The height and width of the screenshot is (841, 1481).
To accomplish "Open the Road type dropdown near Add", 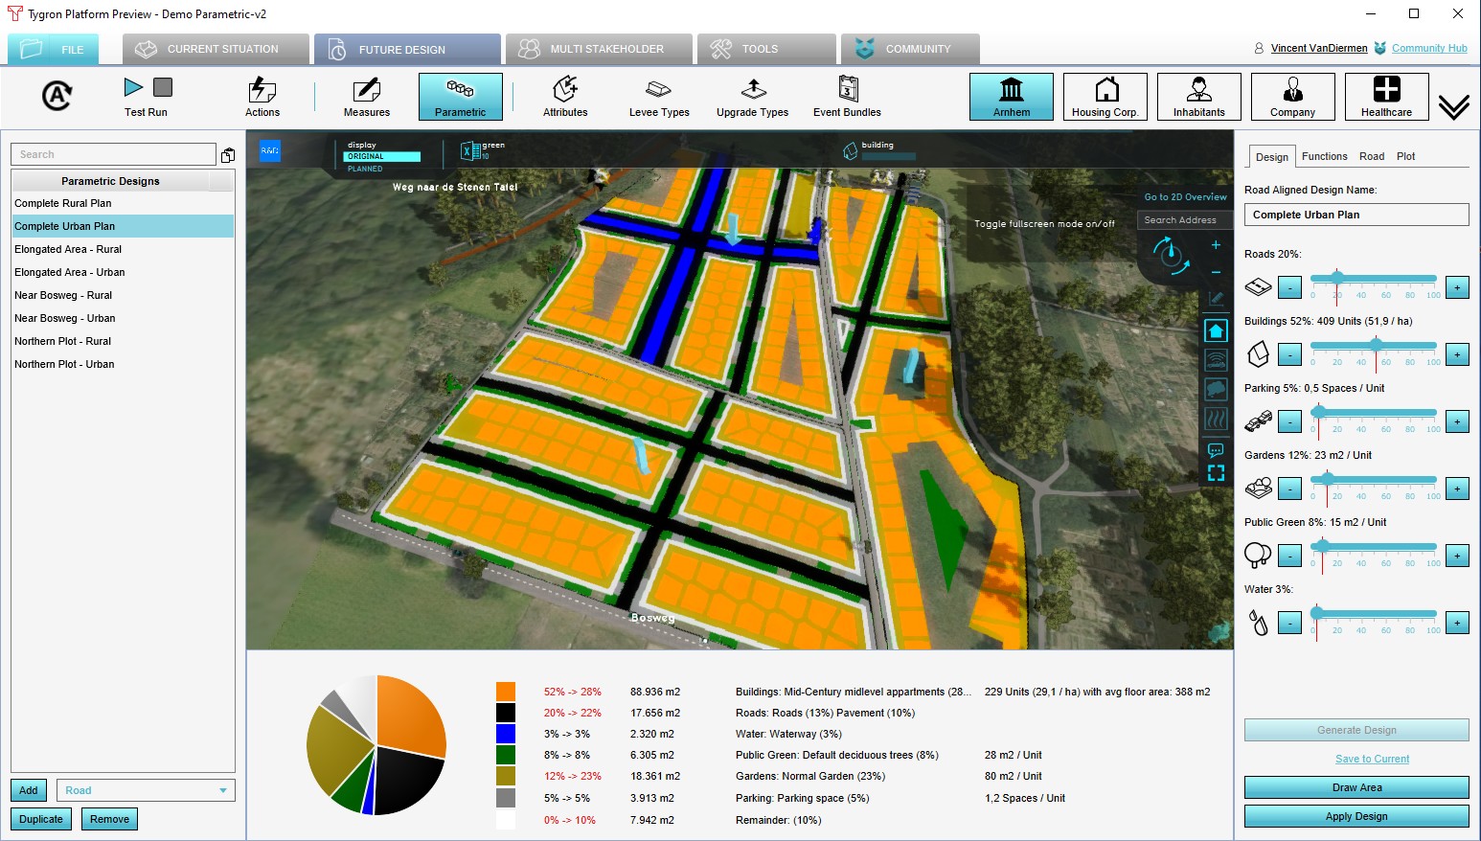I will tap(146, 790).
